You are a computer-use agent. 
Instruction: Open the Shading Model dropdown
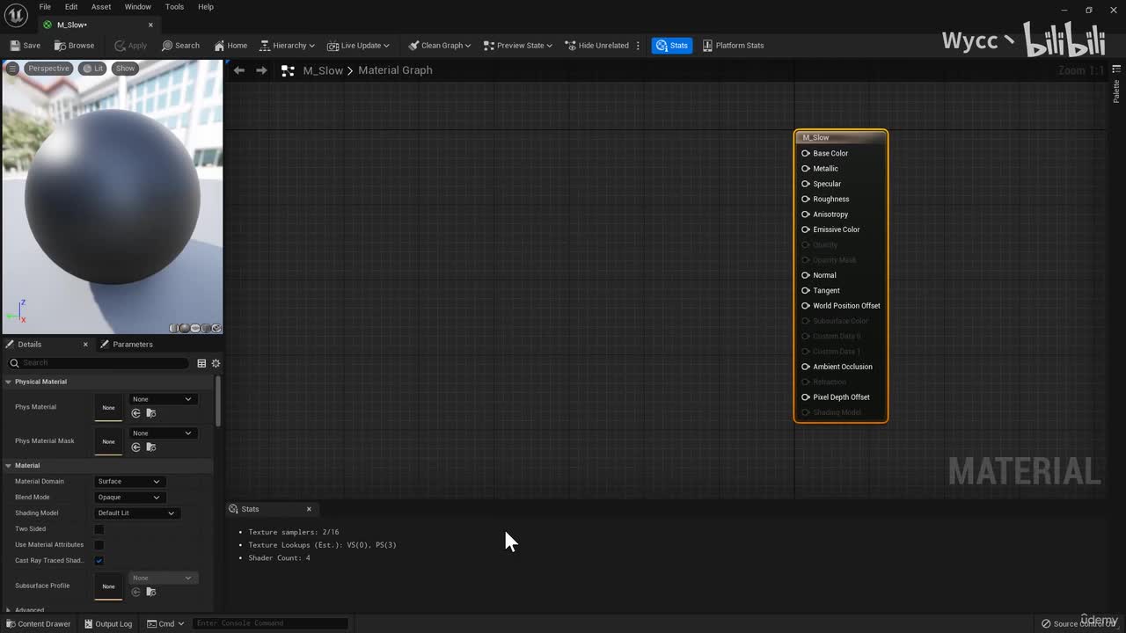pos(136,513)
